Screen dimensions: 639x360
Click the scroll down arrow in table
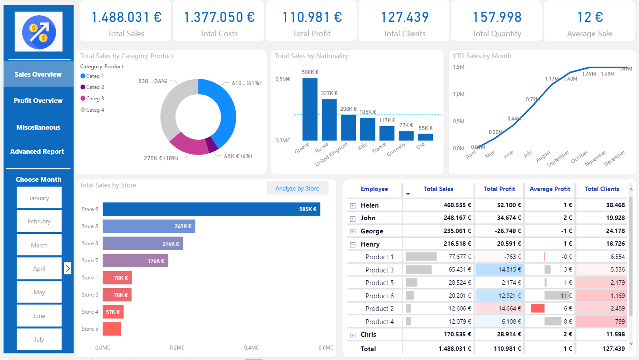point(631,344)
